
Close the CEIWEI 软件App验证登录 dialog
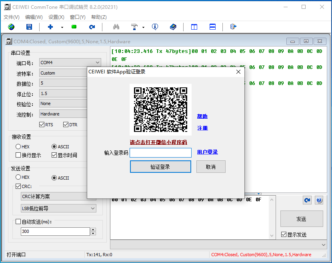point(238,72)
